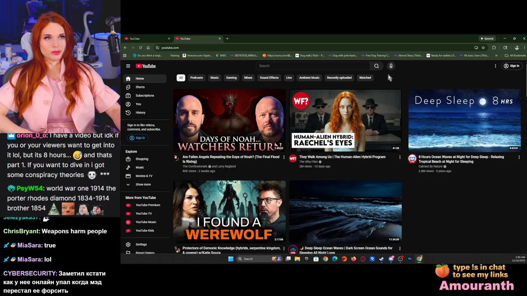Open YouTube Music link

click(145, 222)
